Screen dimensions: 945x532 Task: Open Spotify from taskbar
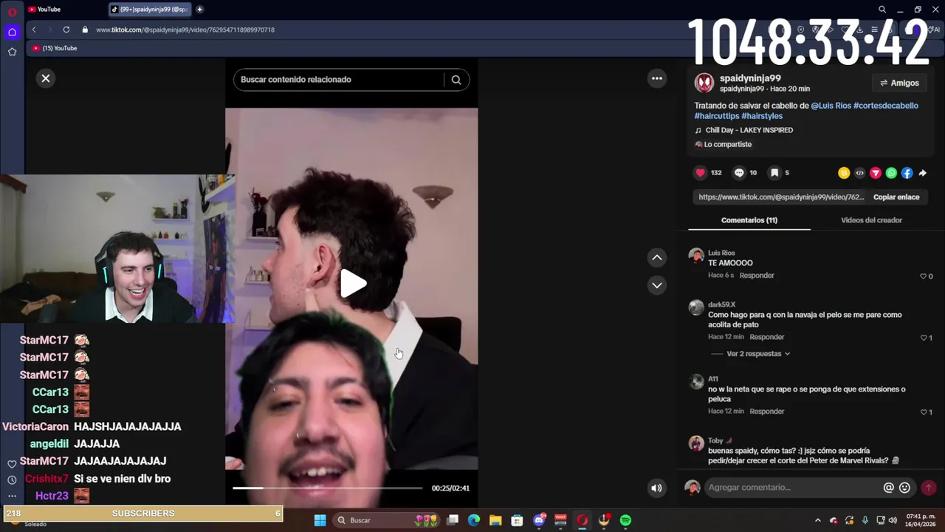625,520
